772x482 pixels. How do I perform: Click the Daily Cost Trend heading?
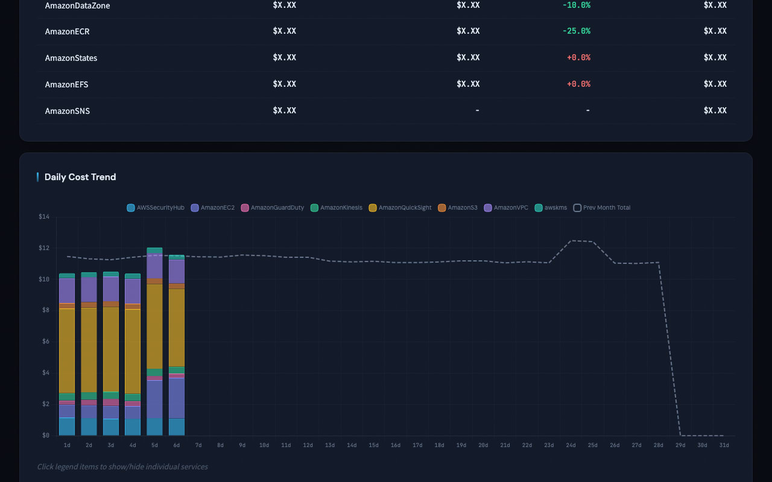pyautogui.click(x=80, y=177)
